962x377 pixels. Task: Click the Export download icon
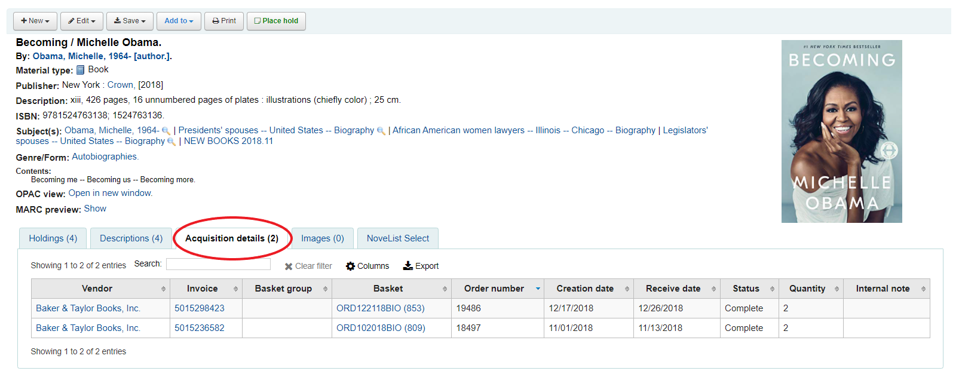coord(408,265)
